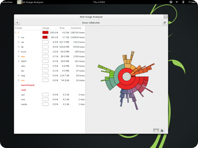Rescan using the reload icon button
This screenshot has width=198, height=148.
(x=164, y=22)
